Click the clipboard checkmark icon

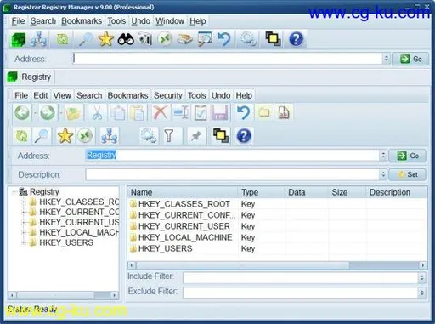point(201,113)
